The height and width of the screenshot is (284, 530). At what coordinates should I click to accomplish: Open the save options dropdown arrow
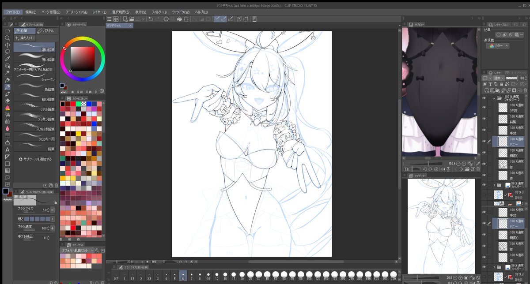click(144, 19)
